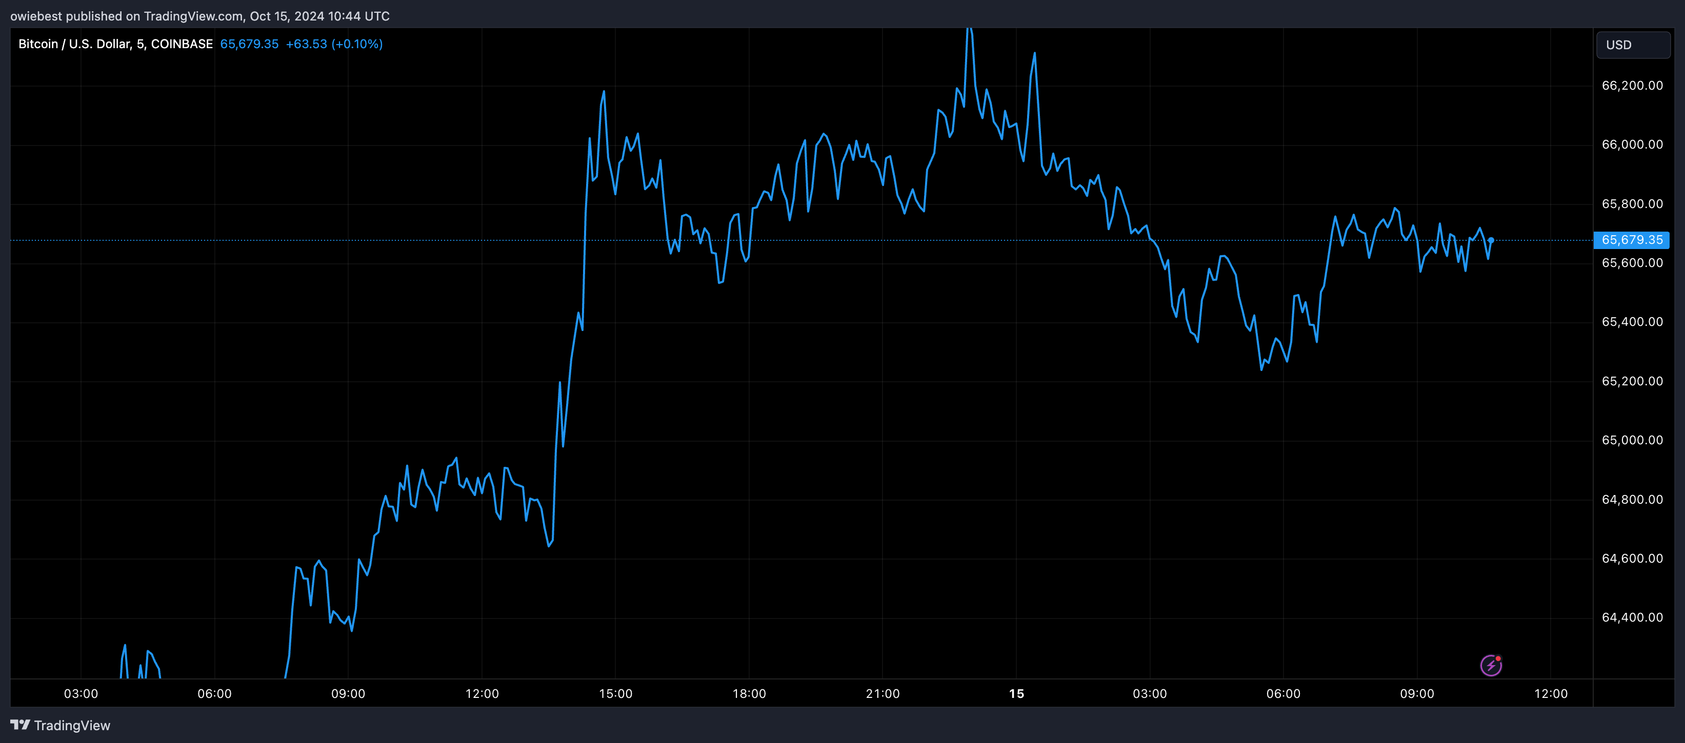This screenshot has width=1685, height=743.
Task: Click the 64,800.00 price level label
Action: (1632, 499)
